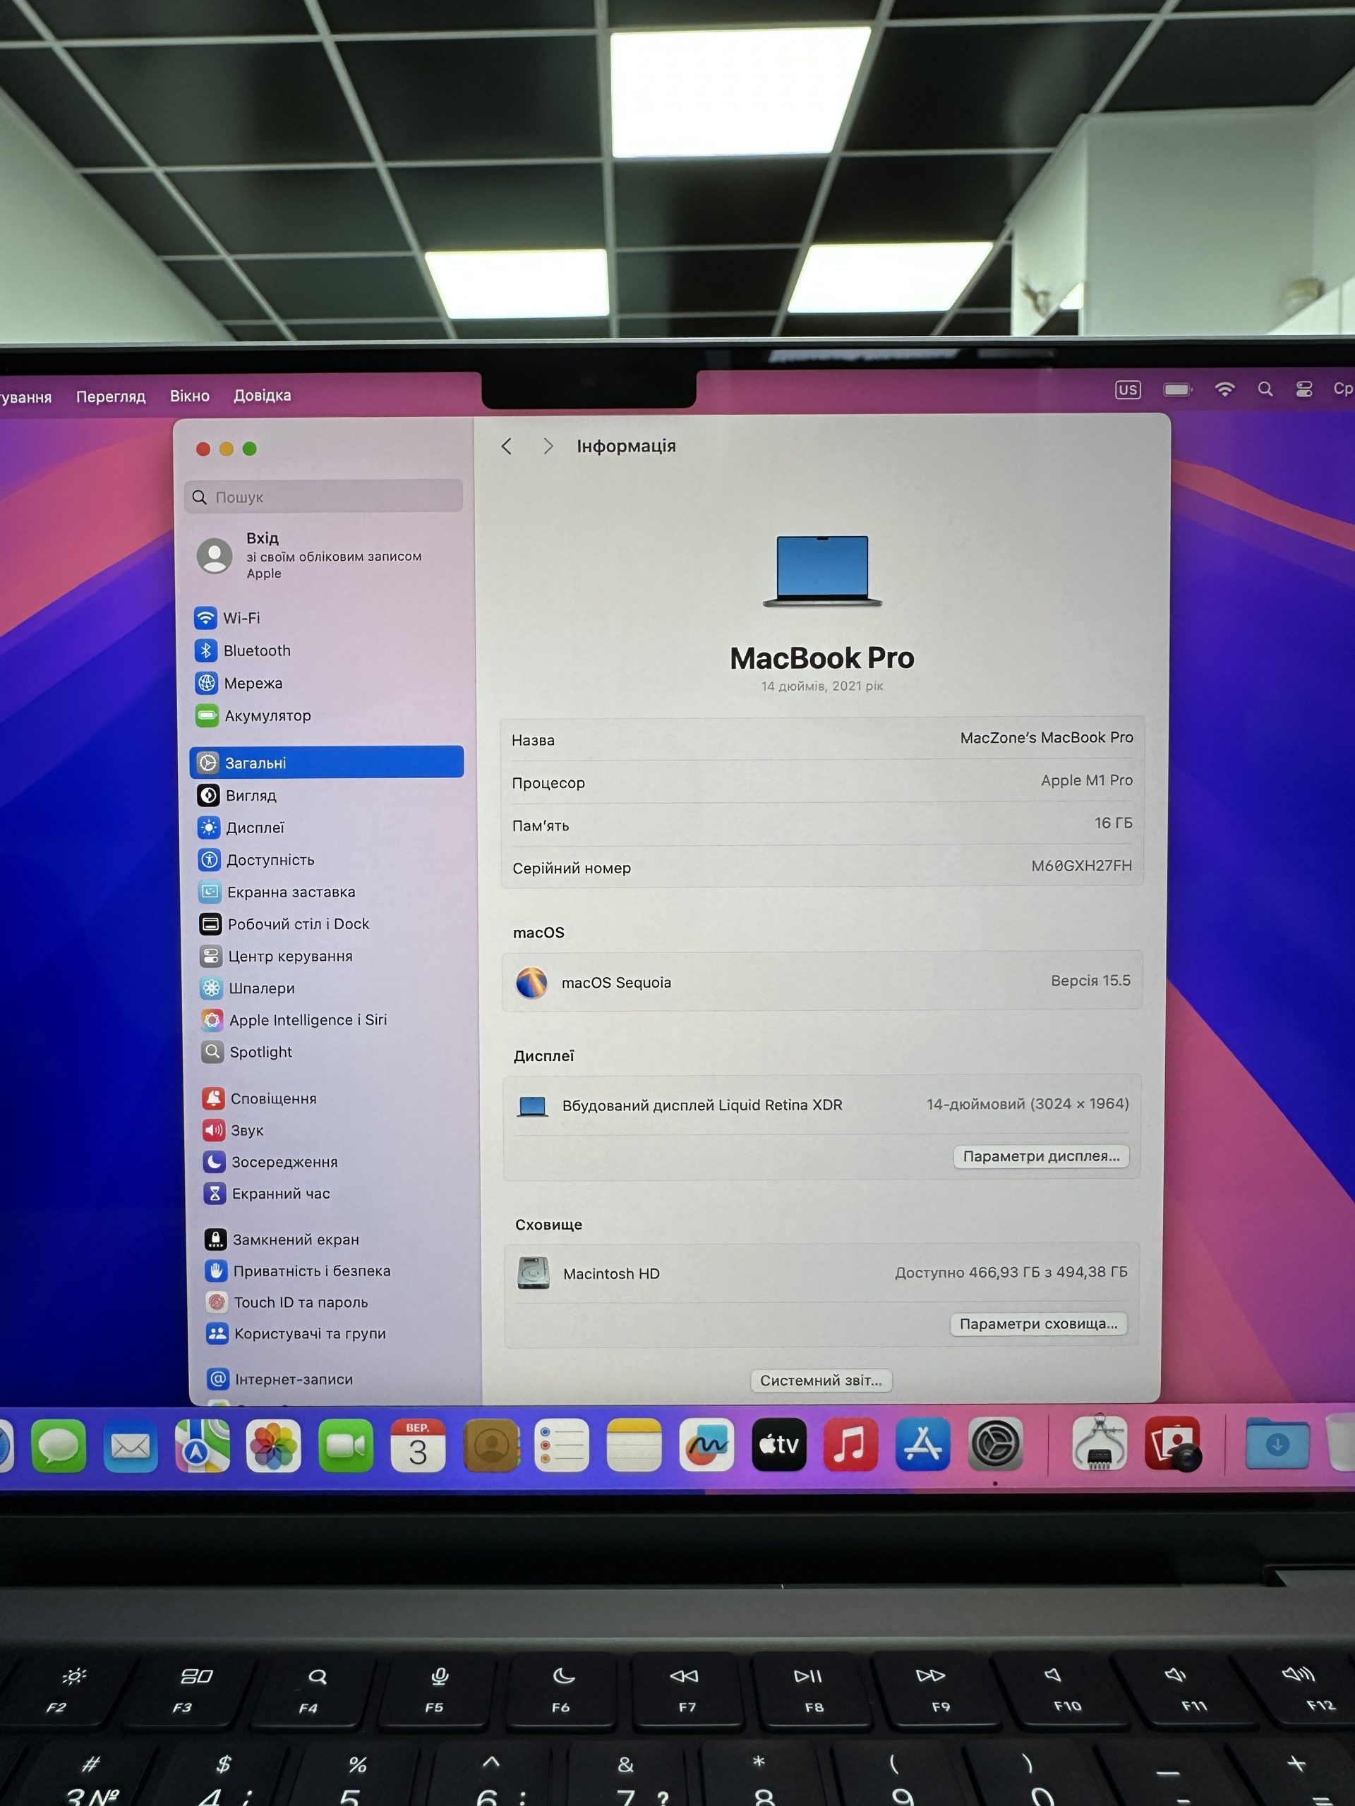Open FaceTime from the Dock
This screenshot has width=1355, height=1806.
tap(346, 1446)
